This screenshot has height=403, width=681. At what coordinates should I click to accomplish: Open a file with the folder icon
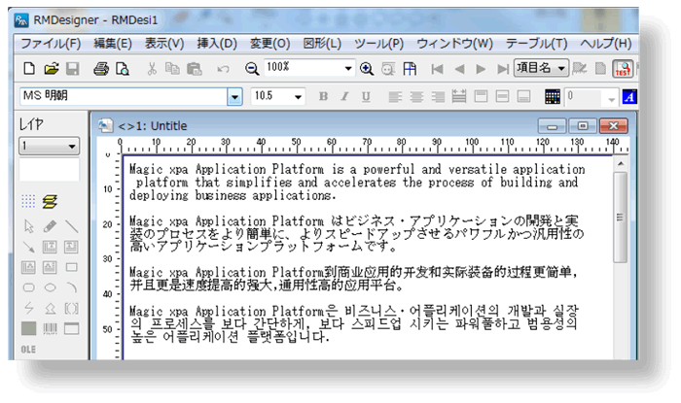tap(51, 69)
